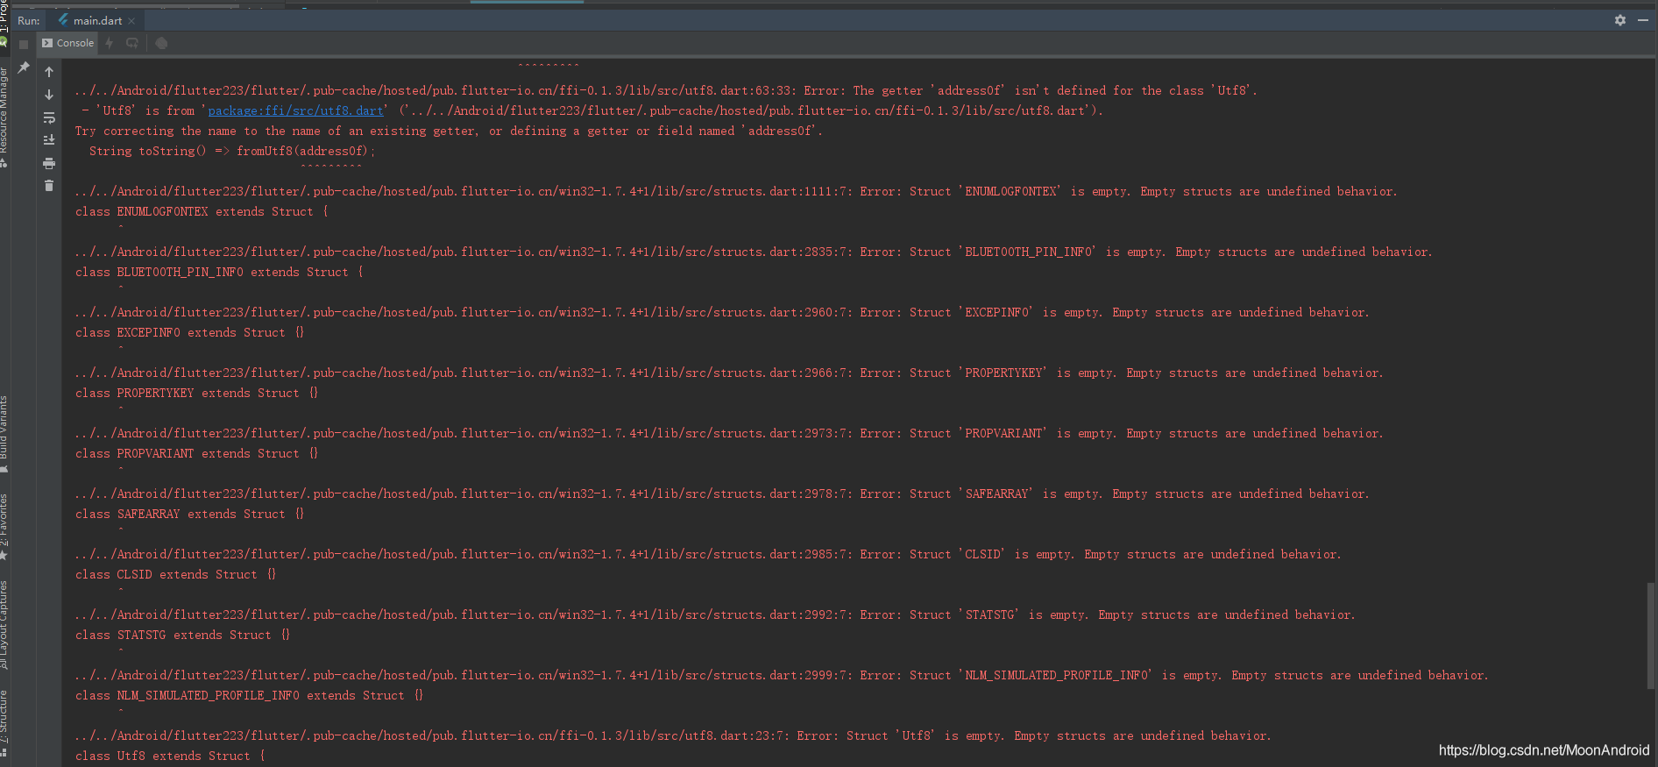Image resolution: width=1658 pixels, height=767 pixels.
Task: Click 'class PROPVARIANT extends Struct {}' line
Action: [196, 453]
